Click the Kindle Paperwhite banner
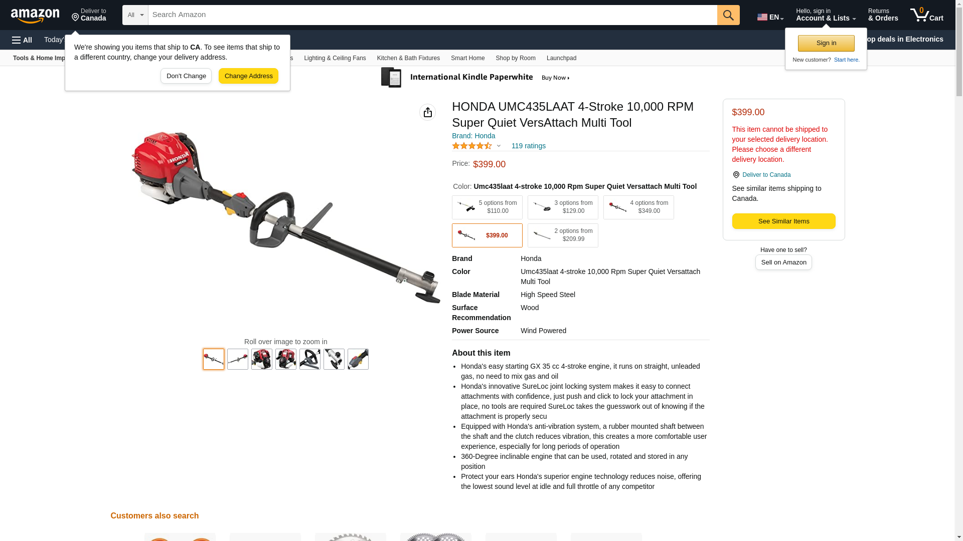 (x=475, y=78)
